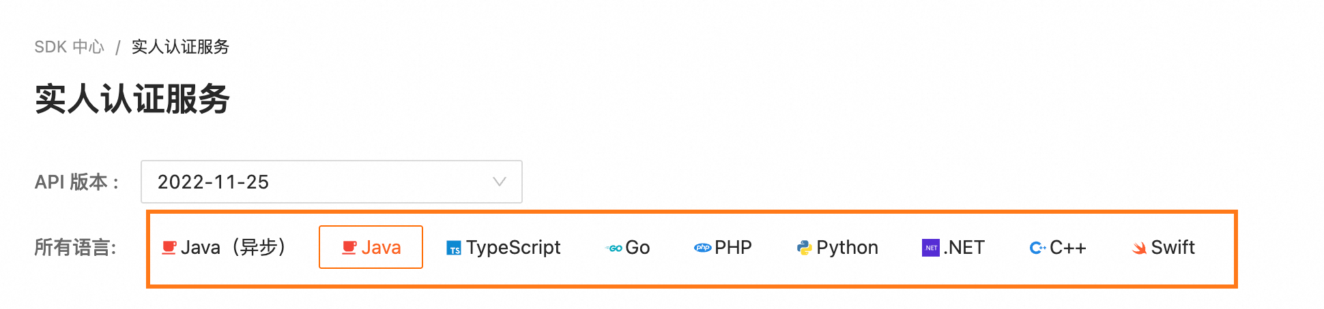Click the selected Java coffee cup icon
This screenshot has height=309, width=1324.
349,248
